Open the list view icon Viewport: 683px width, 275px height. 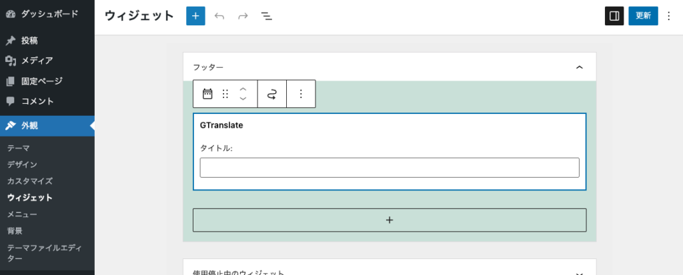[x=266, y=16]
